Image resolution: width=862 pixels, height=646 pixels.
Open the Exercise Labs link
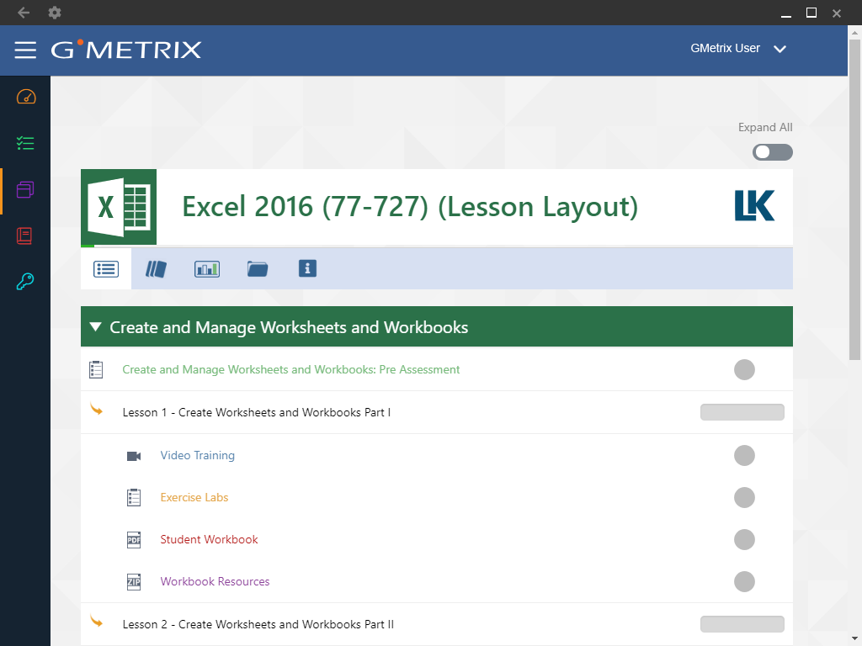(x=194, y=498)
